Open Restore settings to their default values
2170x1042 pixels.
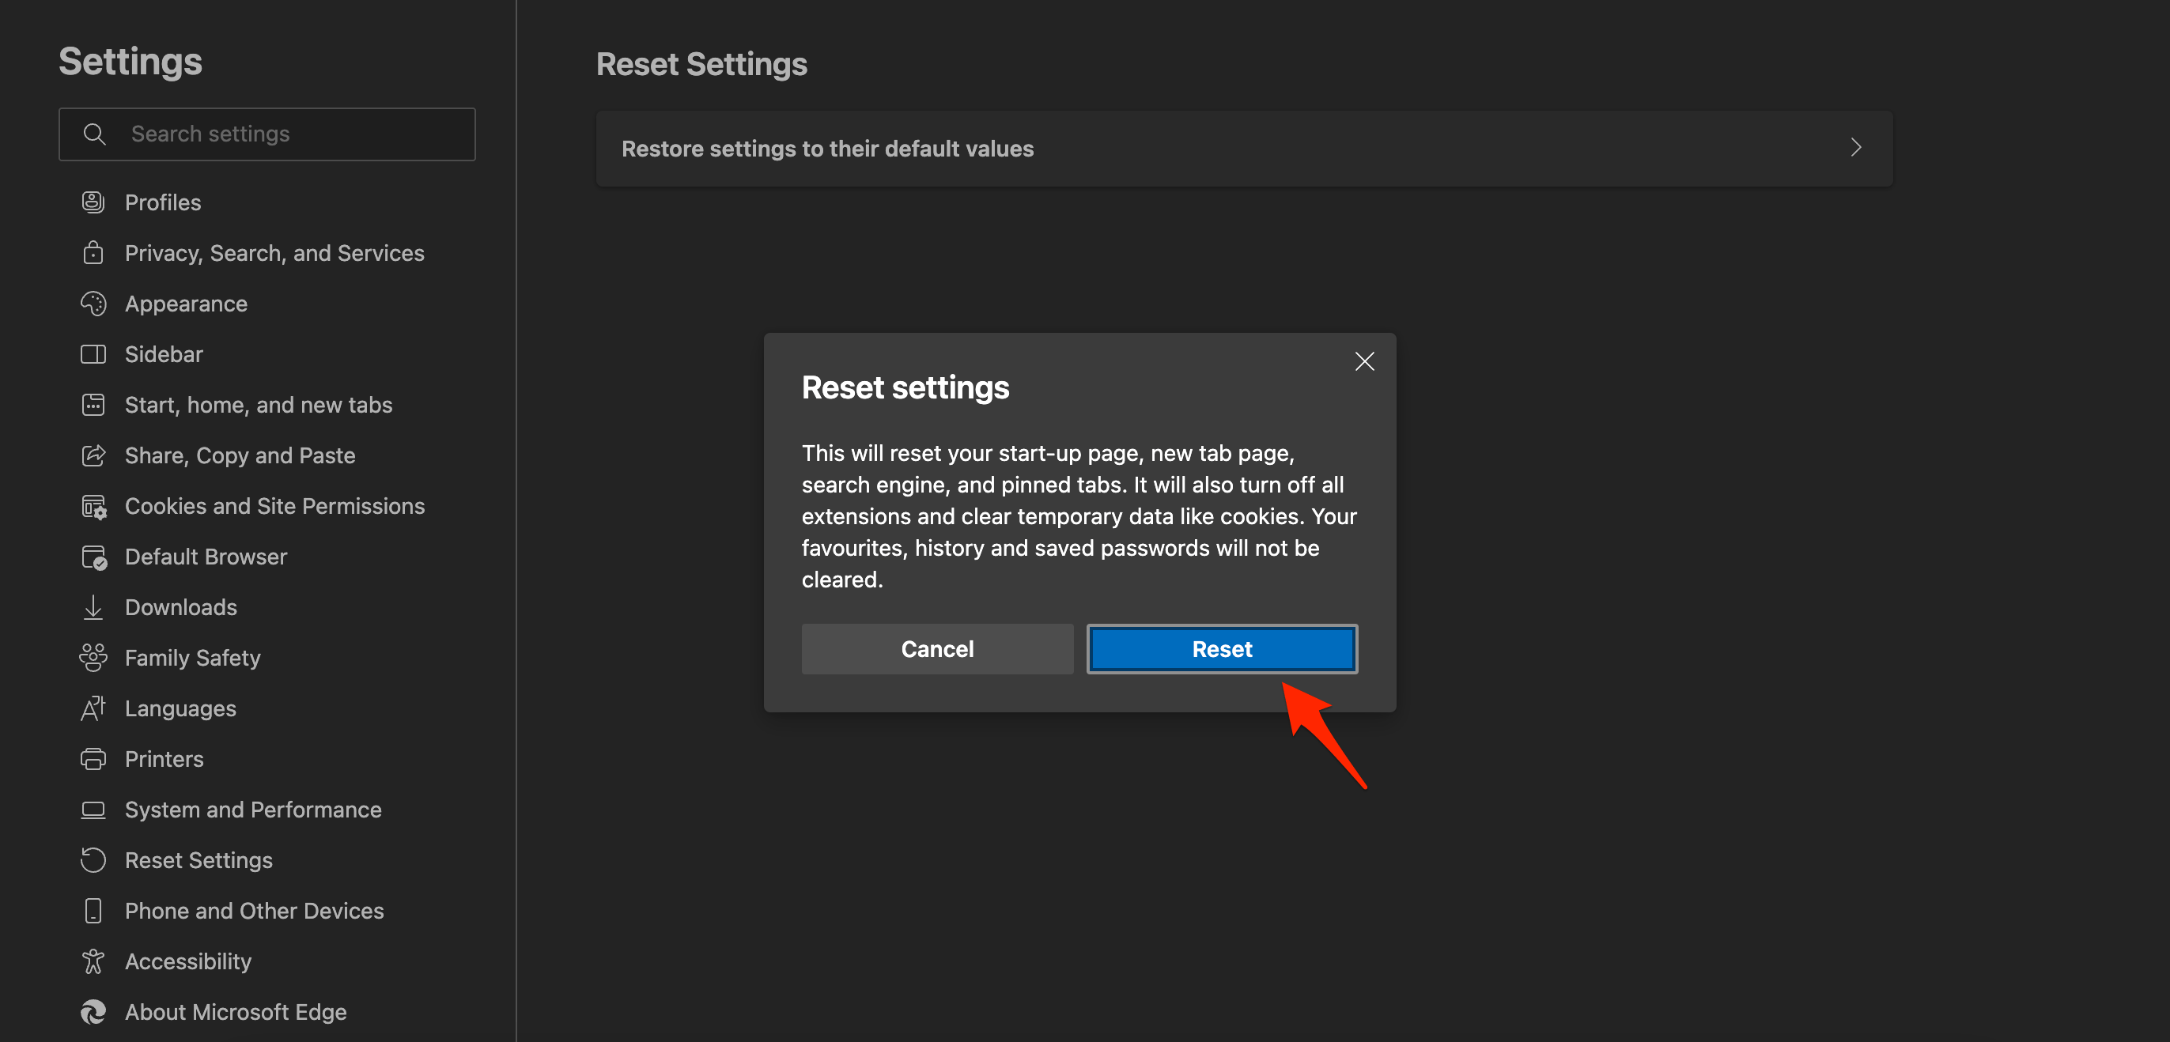pos(827,149)
